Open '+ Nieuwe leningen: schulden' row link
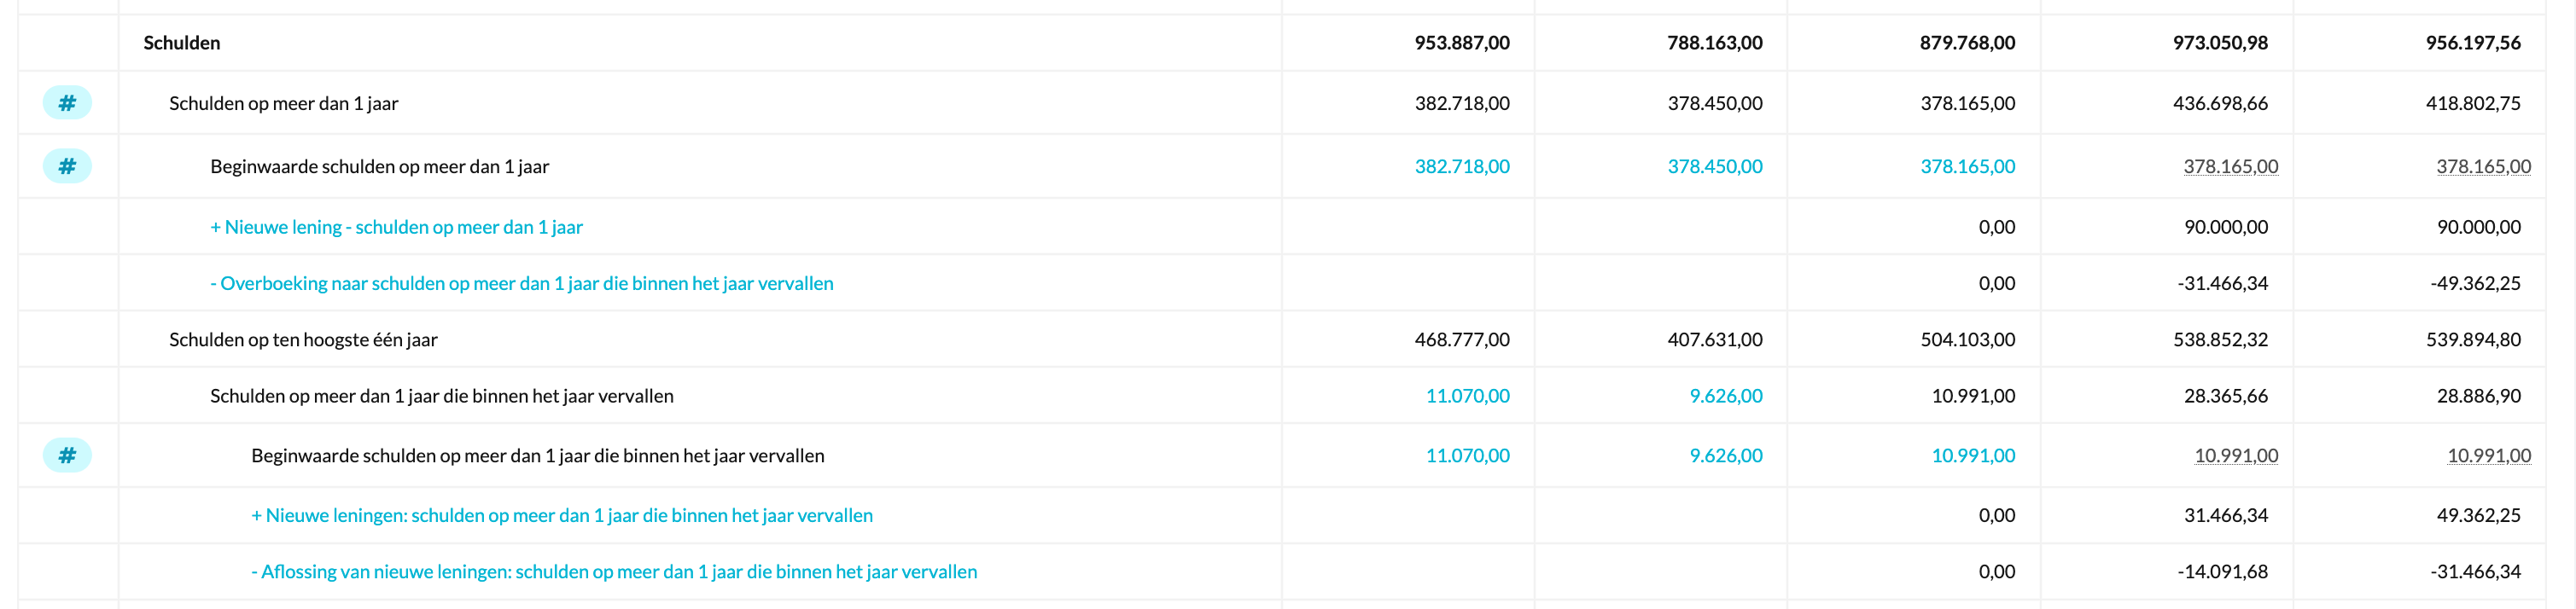Image resolution: width=2576 pixels, height=609 pixels. coord(561,515)
